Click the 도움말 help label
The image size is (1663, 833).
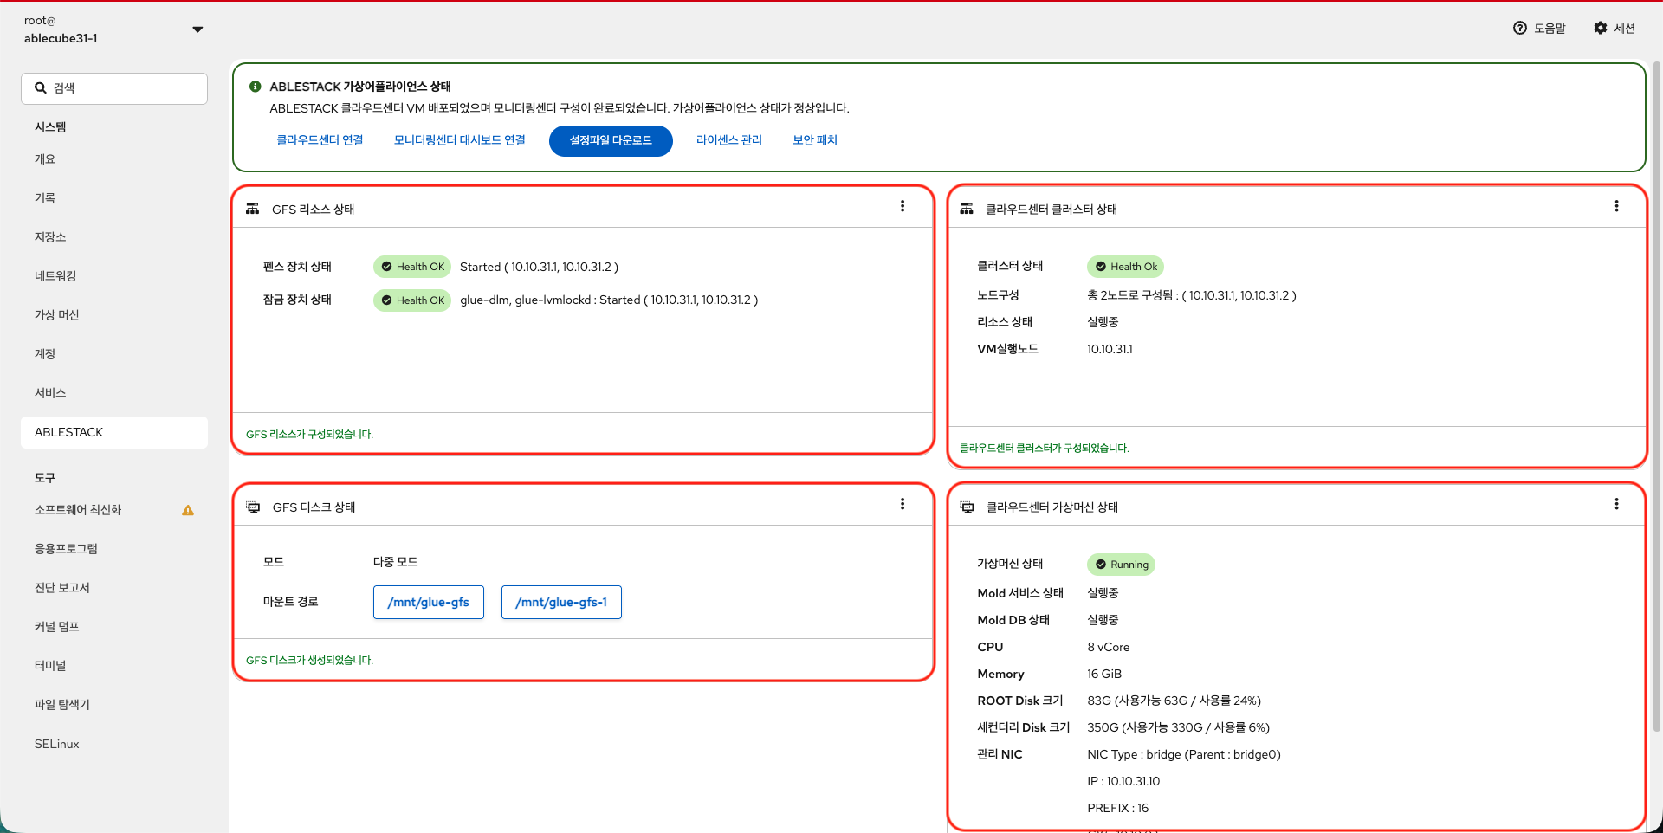pyautogui.click(x=1550, y=29)
